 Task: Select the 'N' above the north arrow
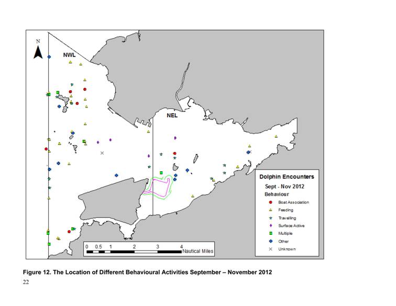pyautogui.click(x=38, y=41)
